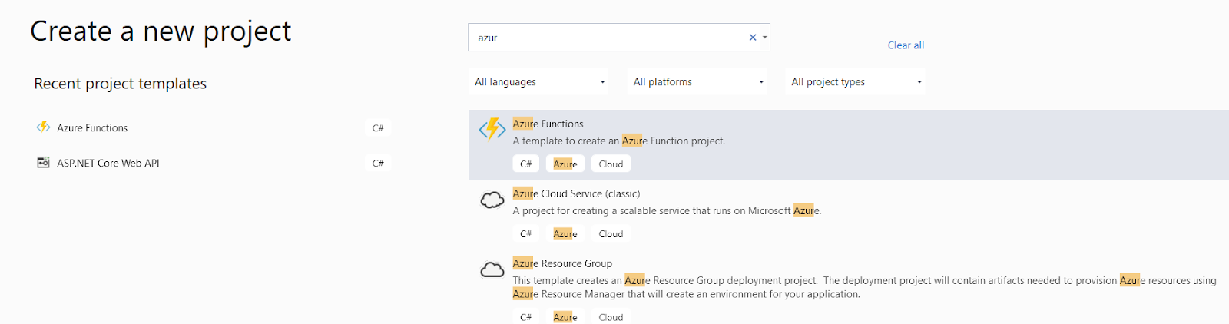
Task: Click the C# tag under Azure Functions result
Action: click(526, 164)
